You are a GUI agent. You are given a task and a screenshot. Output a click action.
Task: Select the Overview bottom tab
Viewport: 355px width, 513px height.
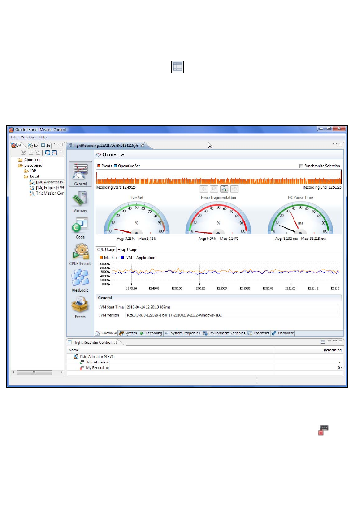pos(106,333)
